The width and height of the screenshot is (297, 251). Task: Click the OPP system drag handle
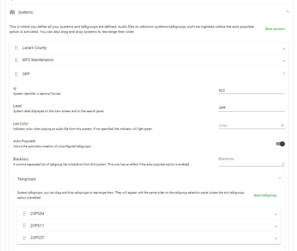point(16,74)
